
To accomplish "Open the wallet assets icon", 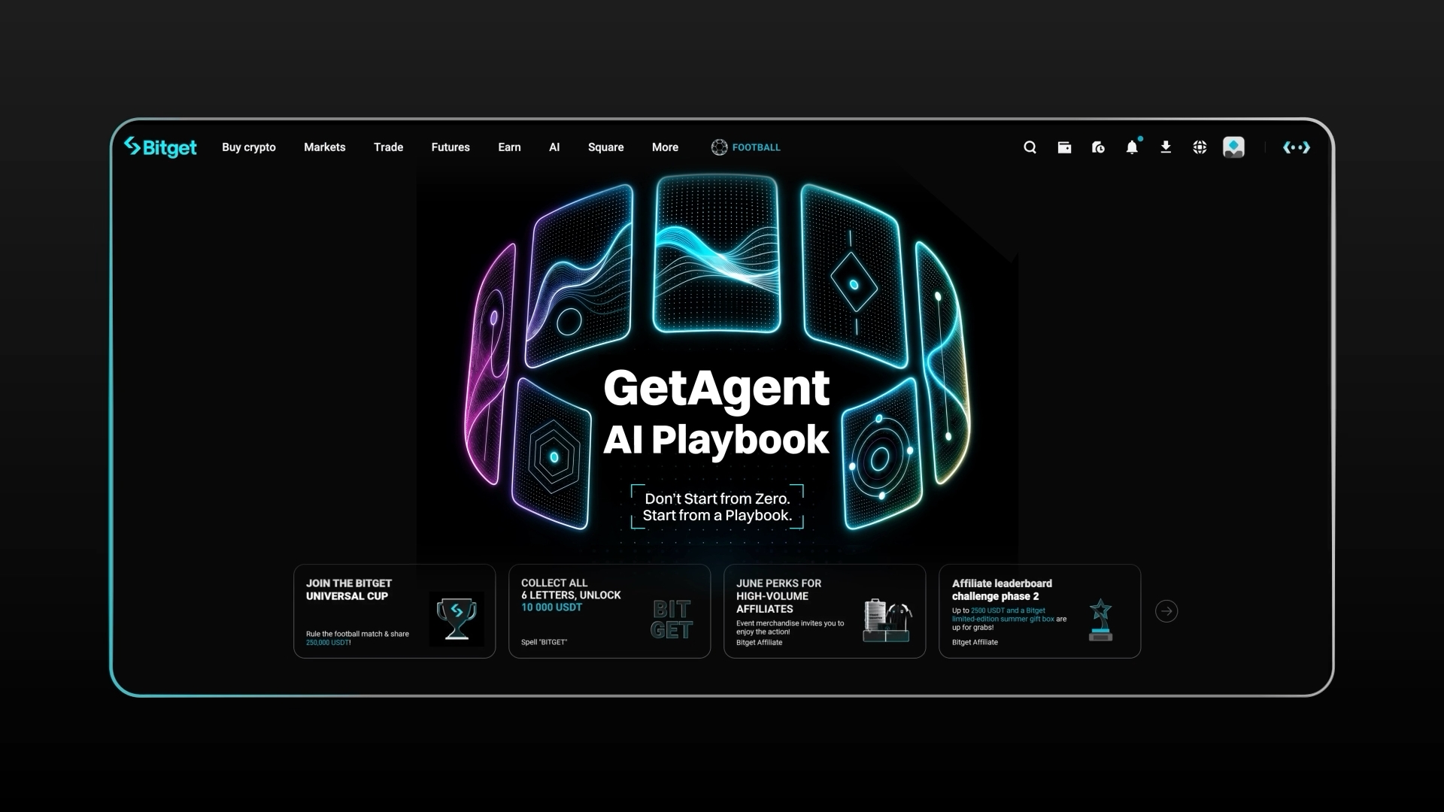I will tap(1064, 147).
